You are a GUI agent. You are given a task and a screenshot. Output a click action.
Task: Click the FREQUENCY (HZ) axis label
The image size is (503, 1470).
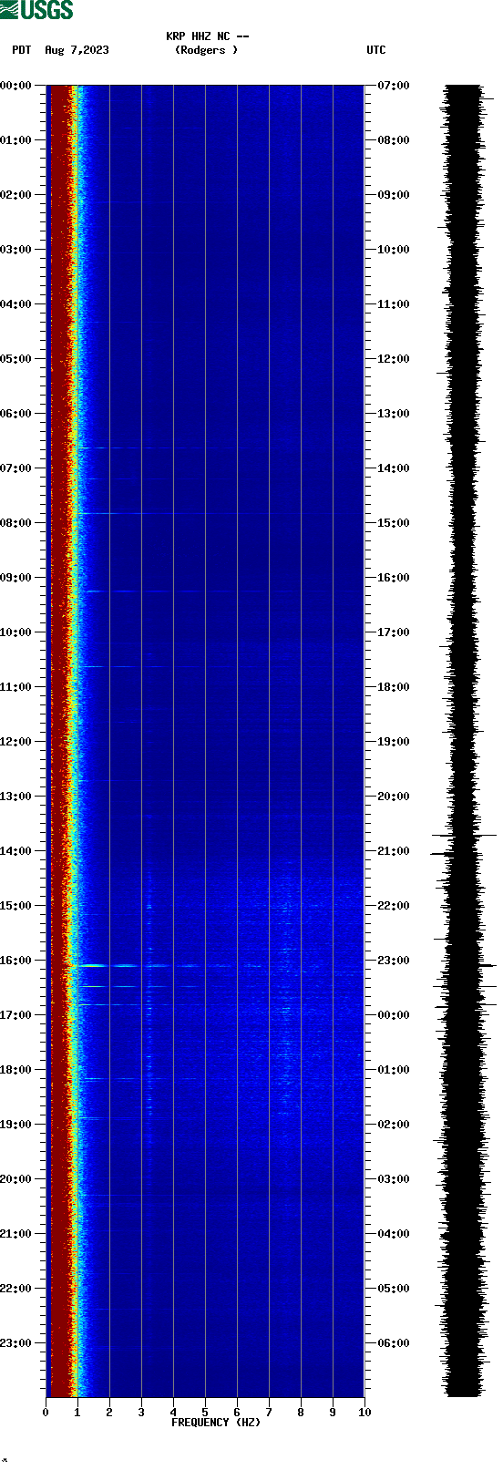(x=216, y=1423)
